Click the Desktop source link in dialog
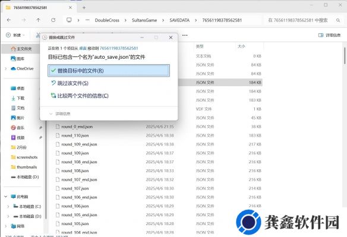This screenshot has width=347, height=237. (x=83, y=48)
